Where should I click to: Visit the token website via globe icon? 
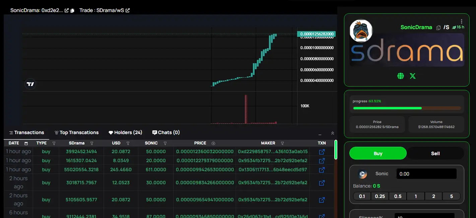(x=400, y=76)
